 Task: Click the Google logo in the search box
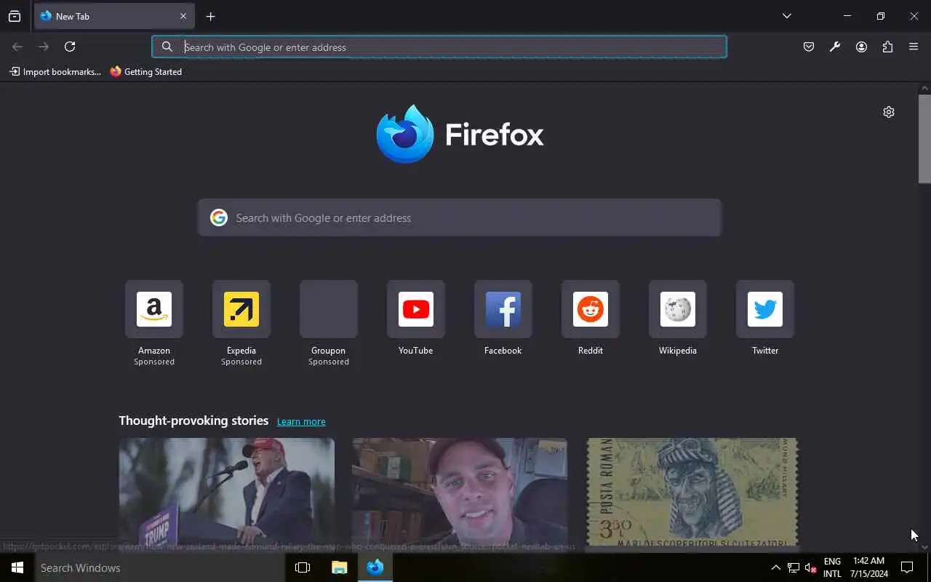(x=219, y=218)
